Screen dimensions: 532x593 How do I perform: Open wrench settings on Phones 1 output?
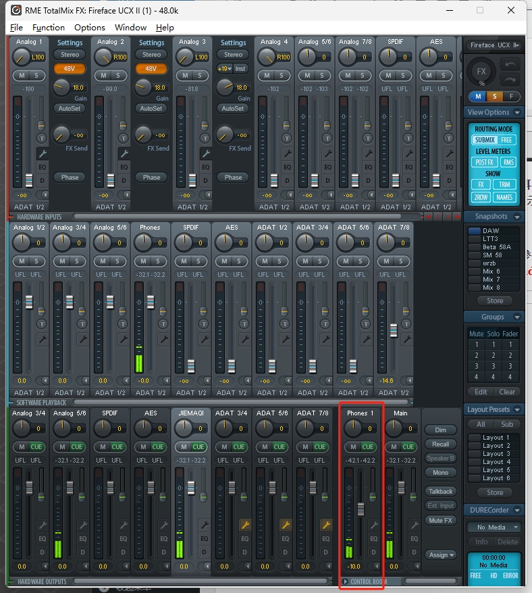[373, 525]
